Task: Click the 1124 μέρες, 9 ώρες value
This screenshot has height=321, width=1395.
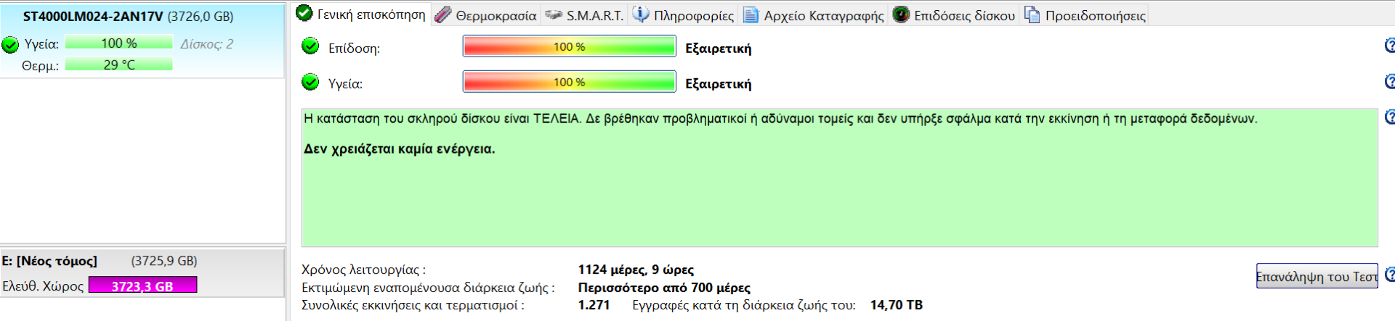Action: [636, 270]
